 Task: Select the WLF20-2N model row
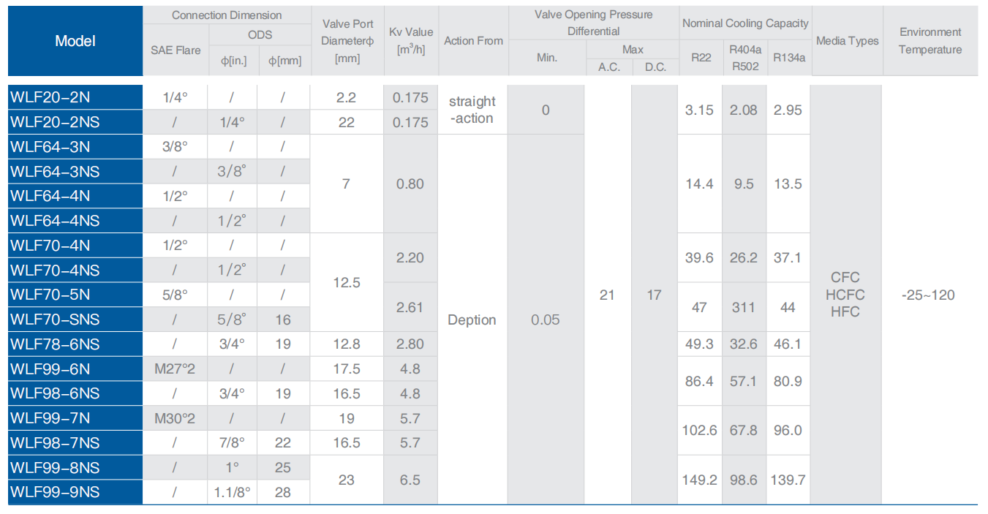pyautogui.click(x=75, y=97)
